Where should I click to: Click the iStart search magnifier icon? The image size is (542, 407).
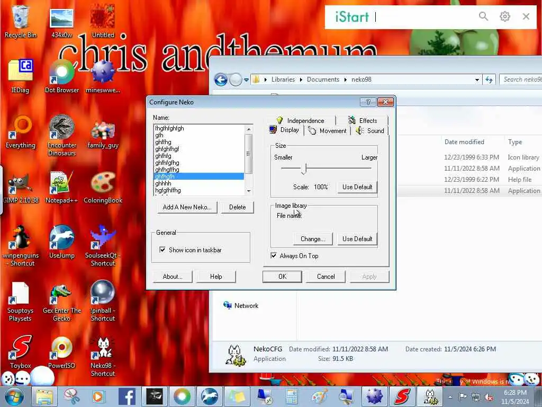483,16
